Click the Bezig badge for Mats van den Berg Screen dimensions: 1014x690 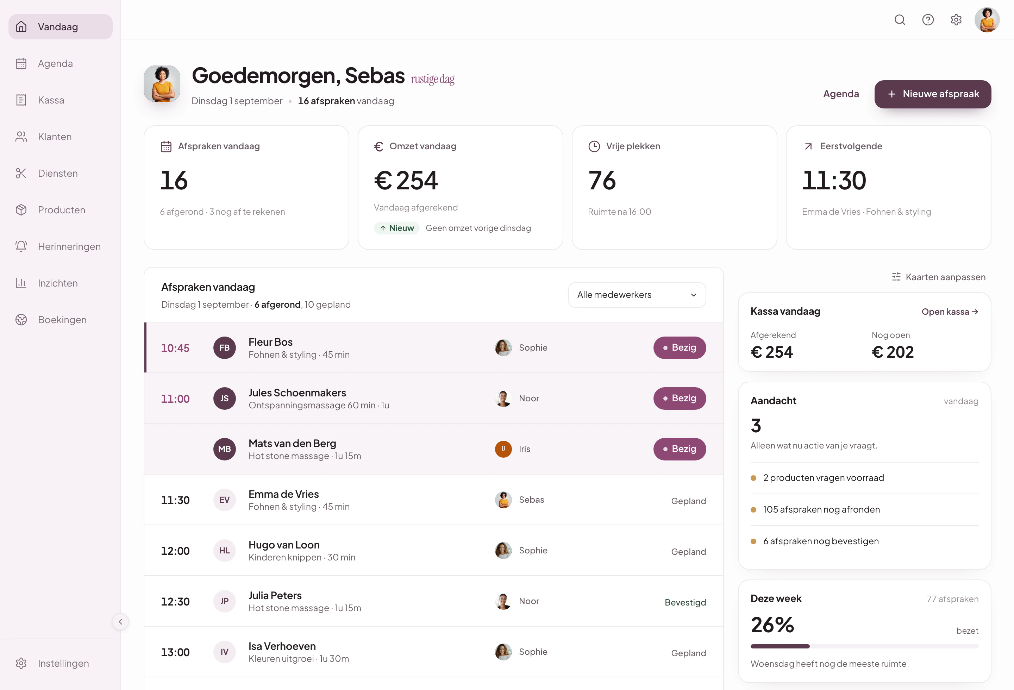[x=680, y=449]
